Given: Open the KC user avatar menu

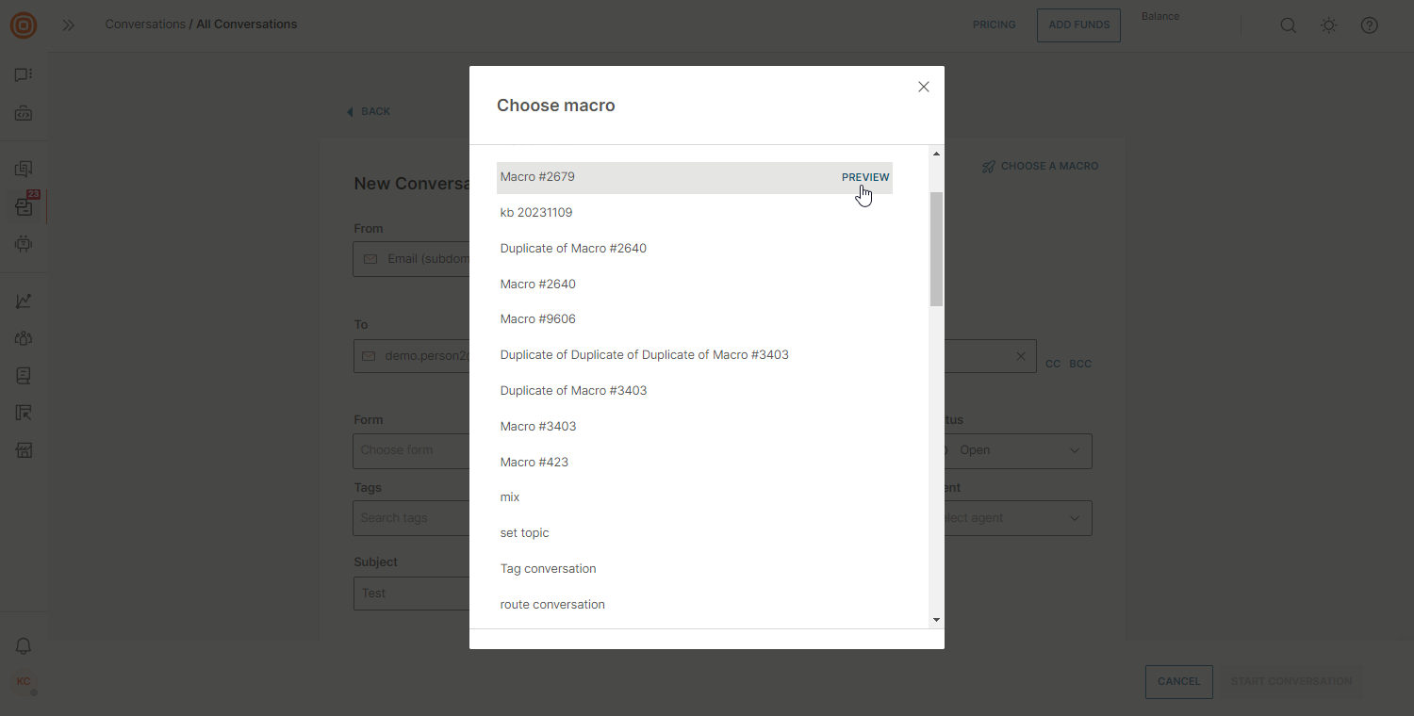Looking at the screenshot, I should click(24, 681).
